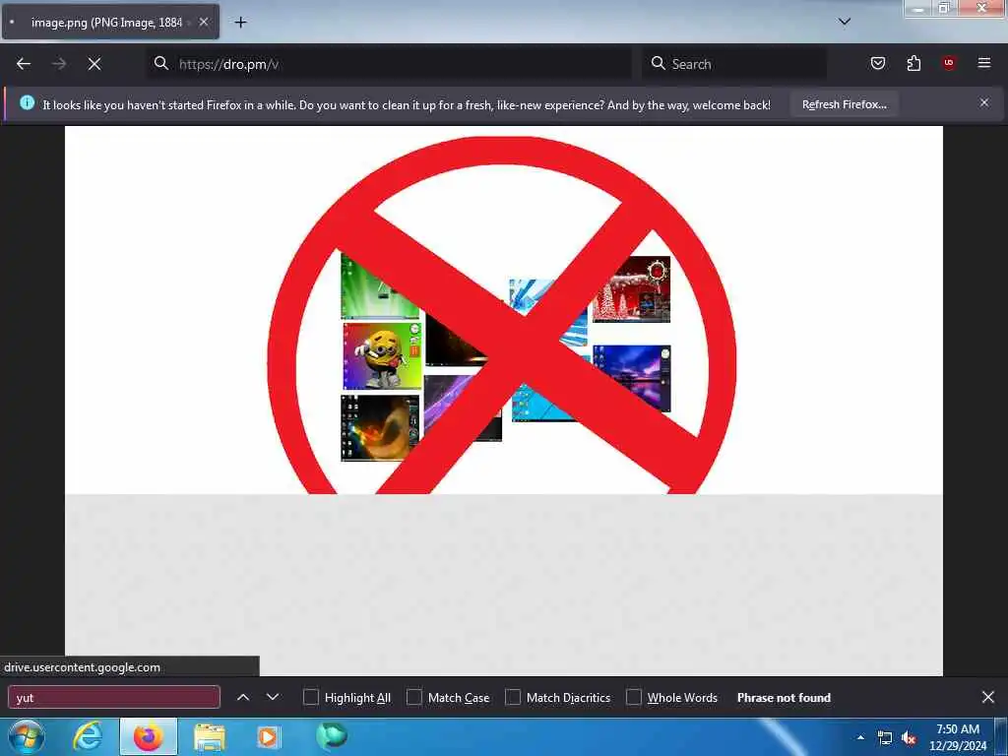1008x756 pixels.
Task: Click the muted volume tray icon
Action: (x=909, y=738)
